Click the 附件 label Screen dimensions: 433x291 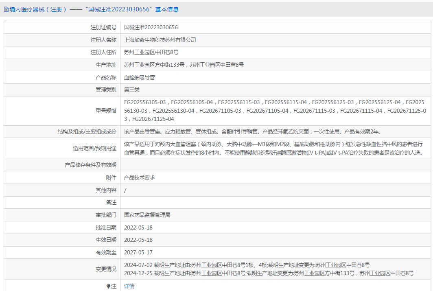[111, 177]
